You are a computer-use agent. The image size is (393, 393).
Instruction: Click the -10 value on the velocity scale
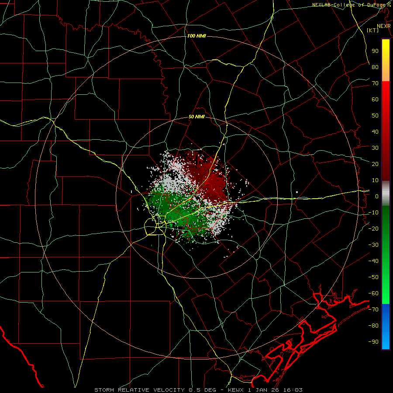[x=373, y=213]
